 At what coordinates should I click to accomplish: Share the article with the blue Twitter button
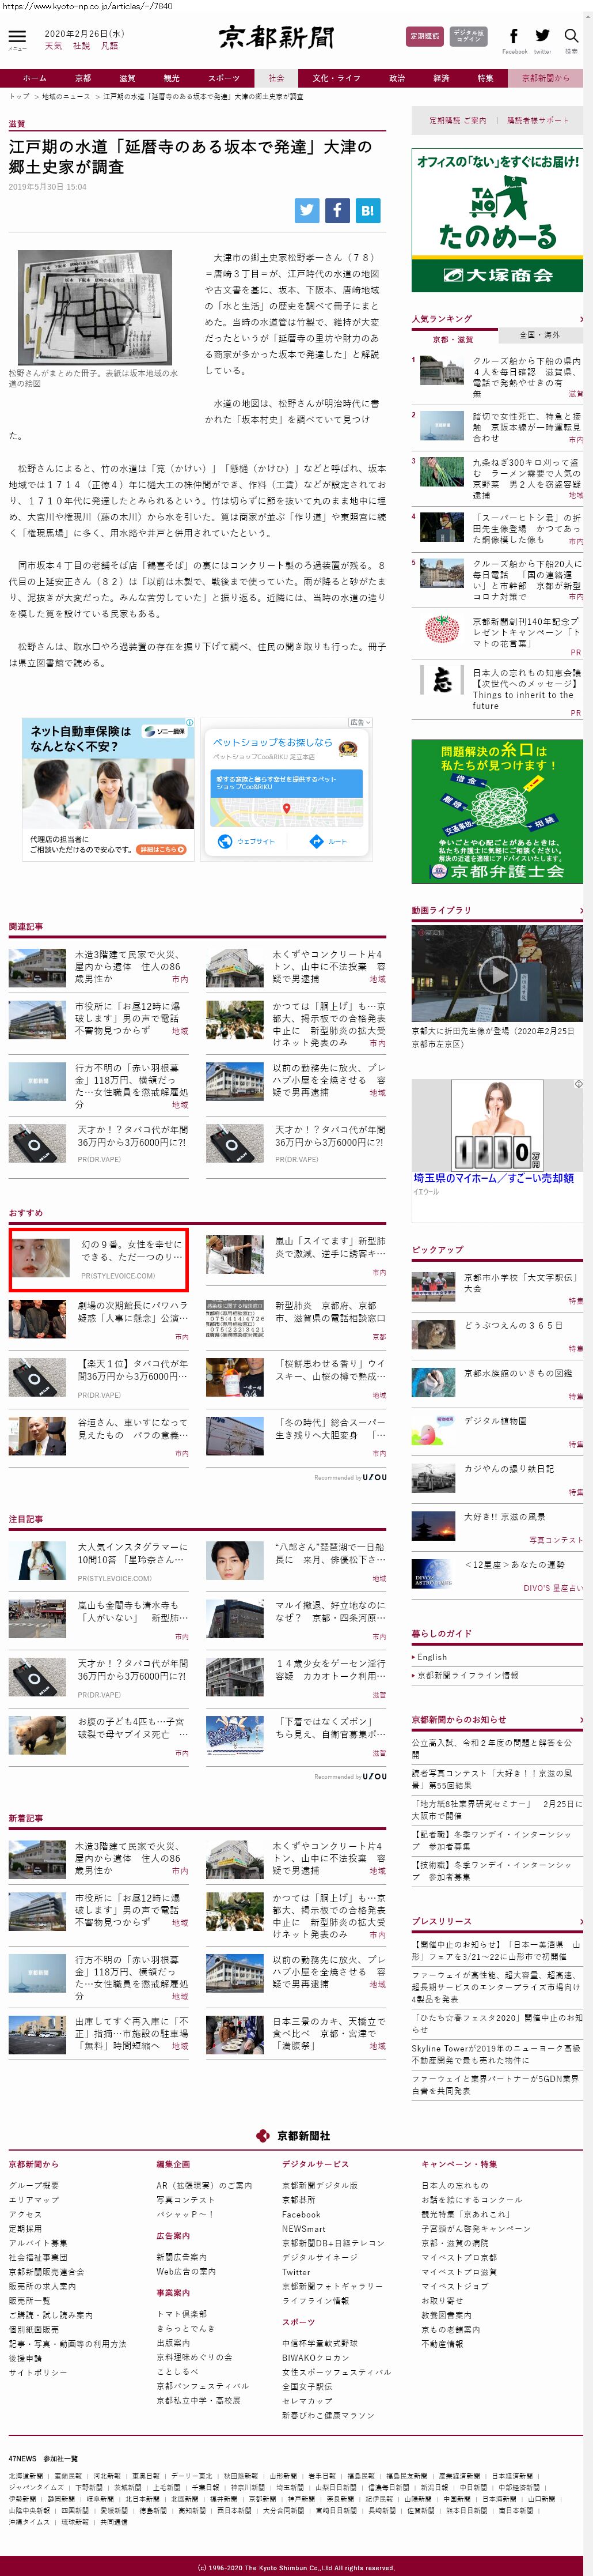coord(307,210)
